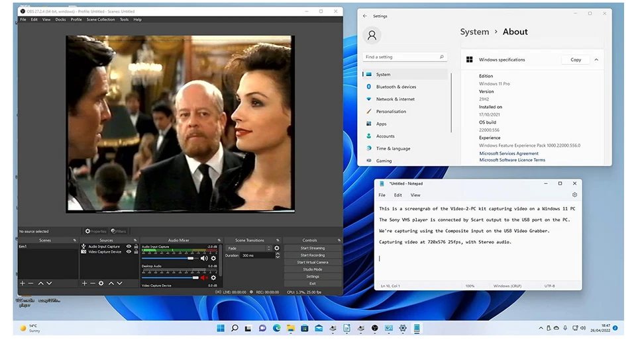Toggle visibility of Video Capture Device source
Viewport: 636px width, 340px height.
coord(129,252)
